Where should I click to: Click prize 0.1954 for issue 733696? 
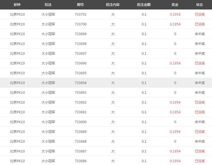(175, 63)
